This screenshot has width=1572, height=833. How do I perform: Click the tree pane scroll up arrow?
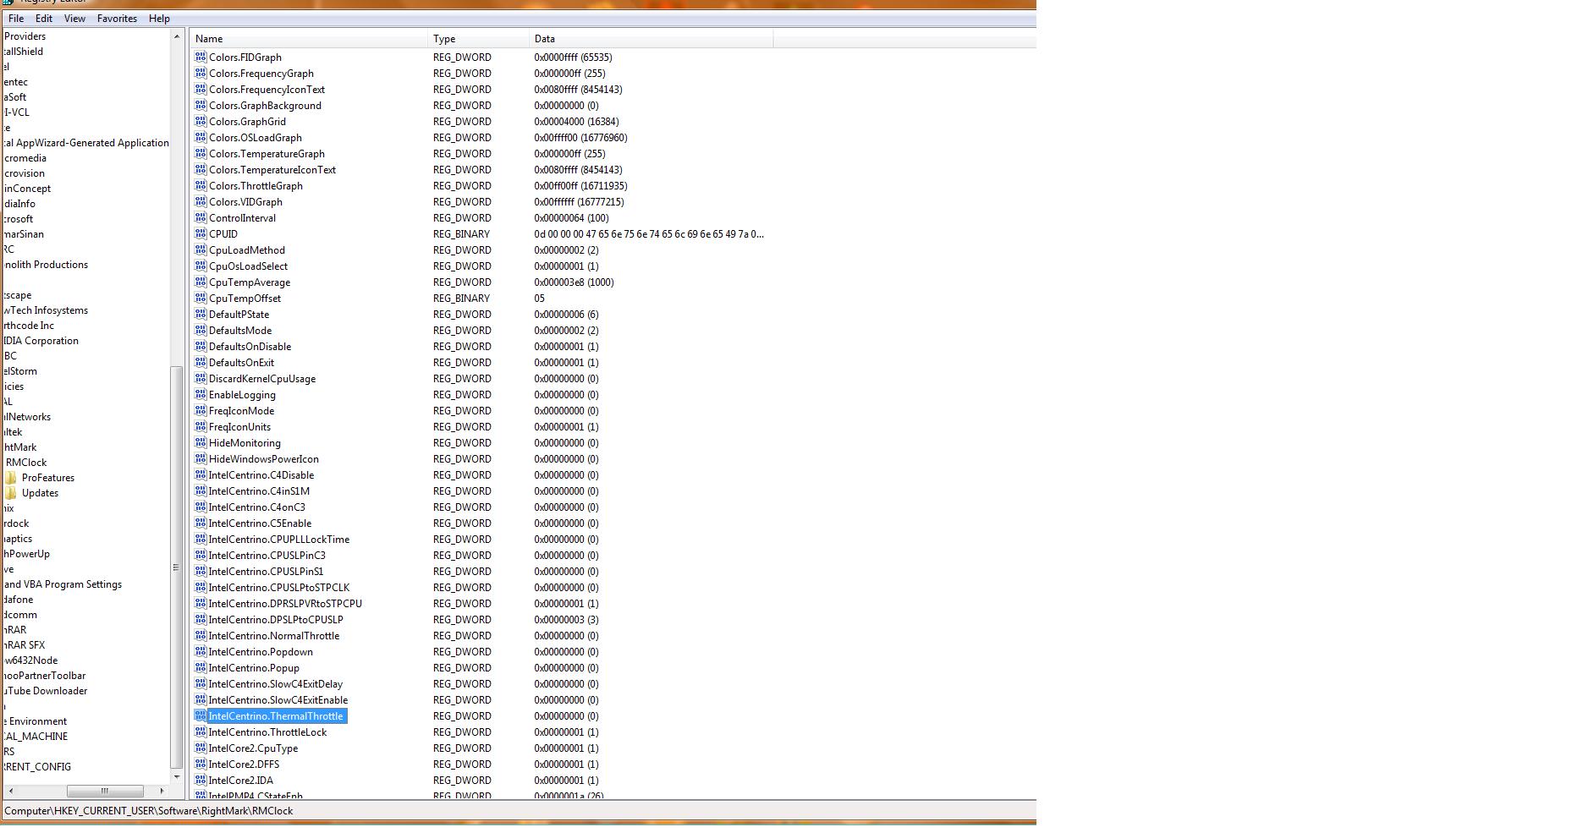click(177, 36)
